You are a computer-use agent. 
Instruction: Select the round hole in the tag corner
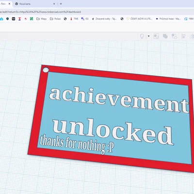(46, 70)
